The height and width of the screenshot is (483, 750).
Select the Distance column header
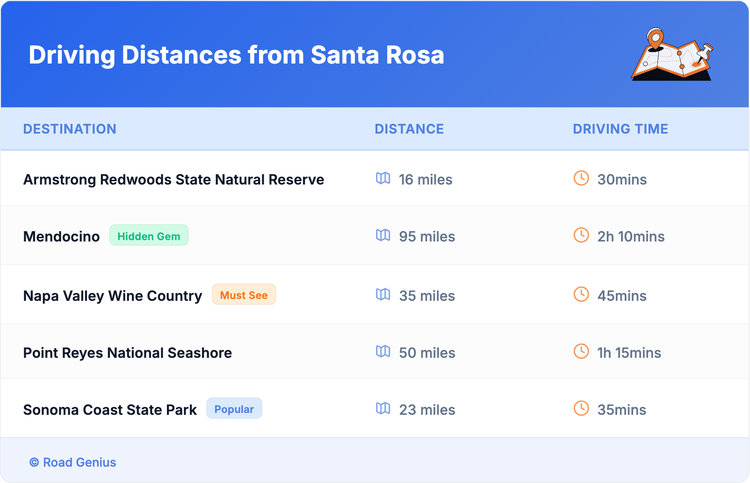click(x=409, y=129)
